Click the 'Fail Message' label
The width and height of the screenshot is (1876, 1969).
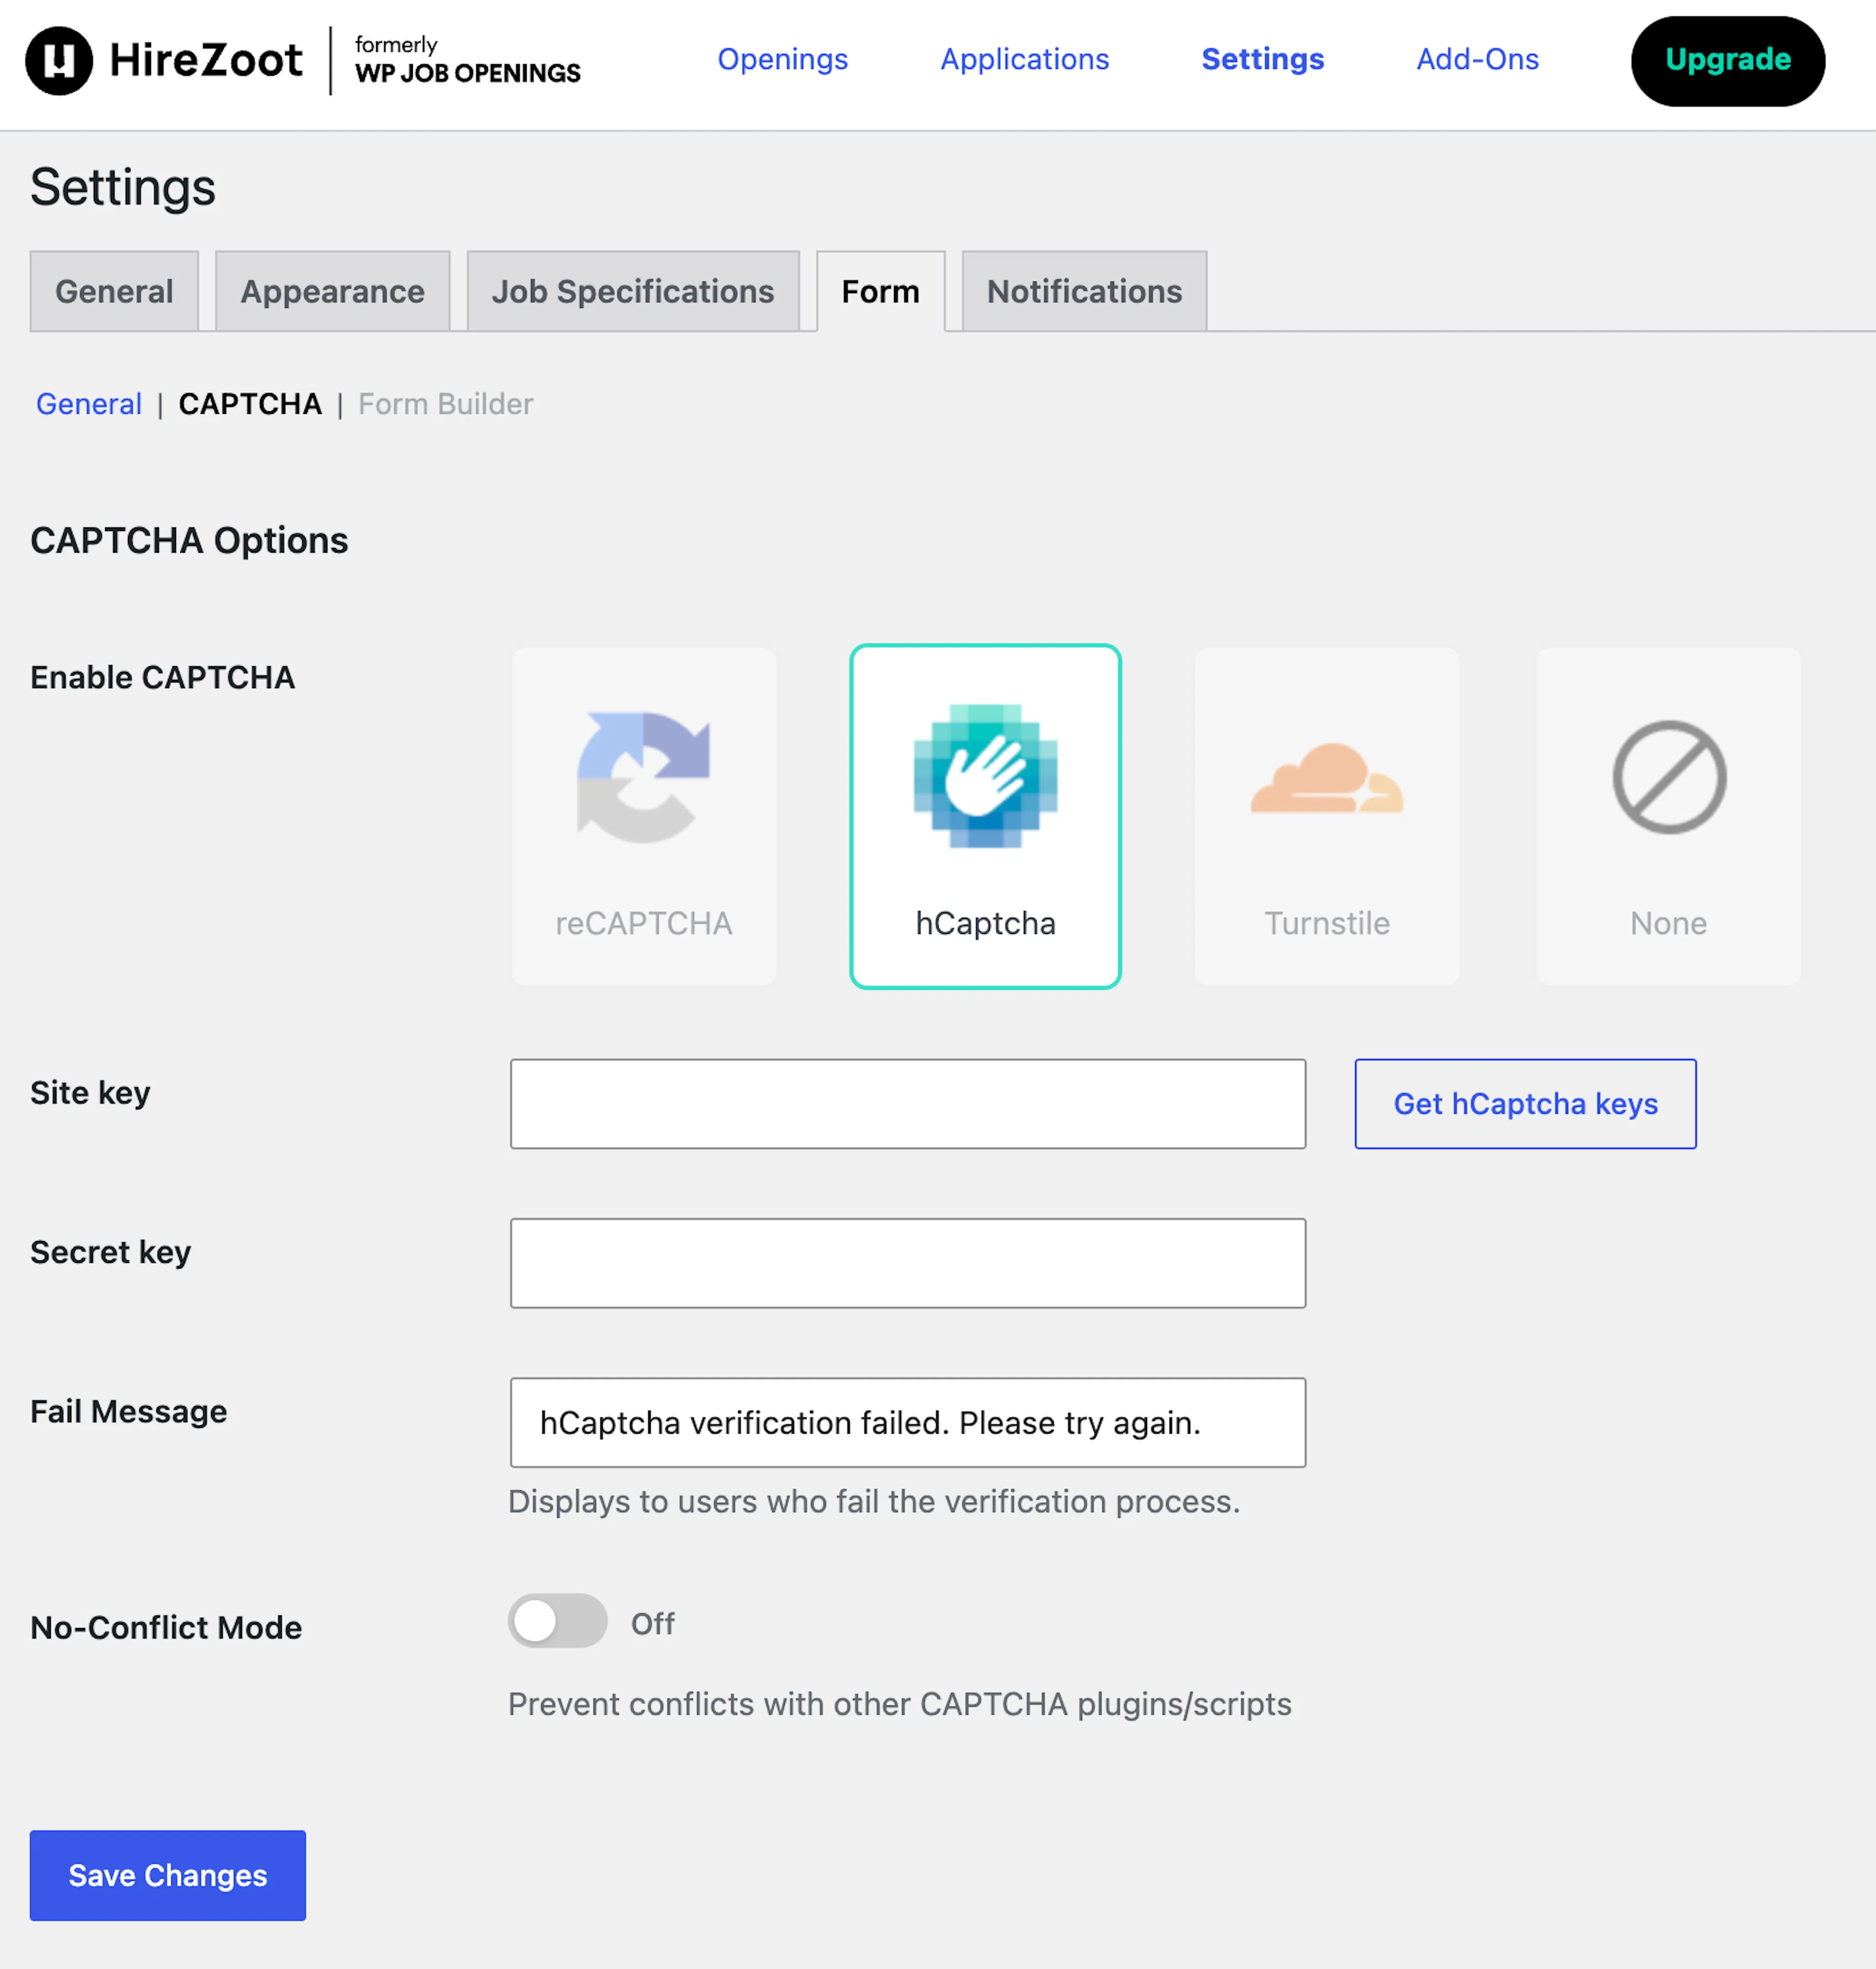[x=128, y=1411]
